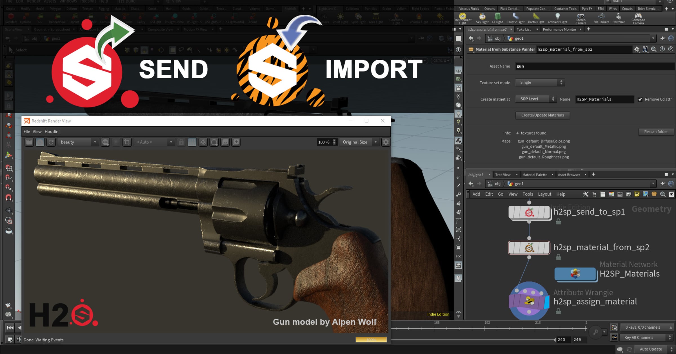Open the Layout menu in network editor
This screenshot has width=676, height=354.
[544, 194]
